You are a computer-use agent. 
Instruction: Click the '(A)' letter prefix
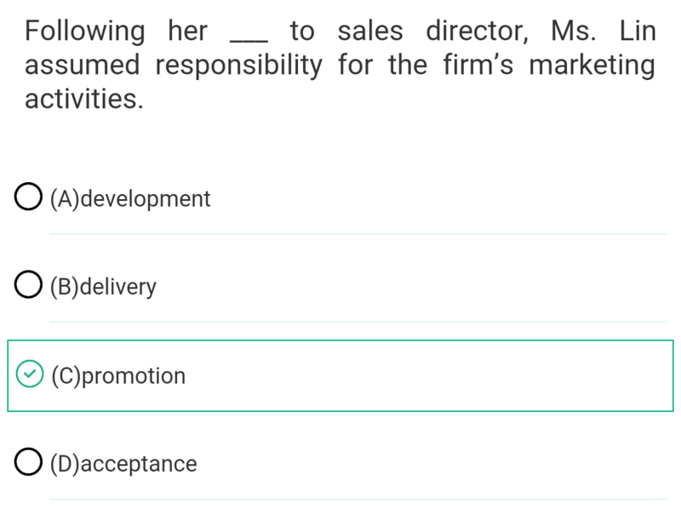pyautogui.click(x=66, y=199)
